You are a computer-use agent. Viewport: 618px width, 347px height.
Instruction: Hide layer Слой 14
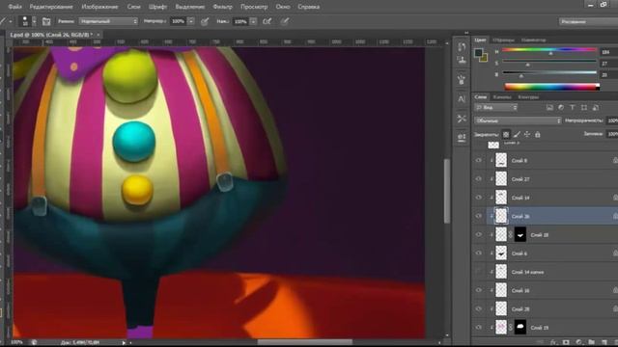(x=479, y=198)
